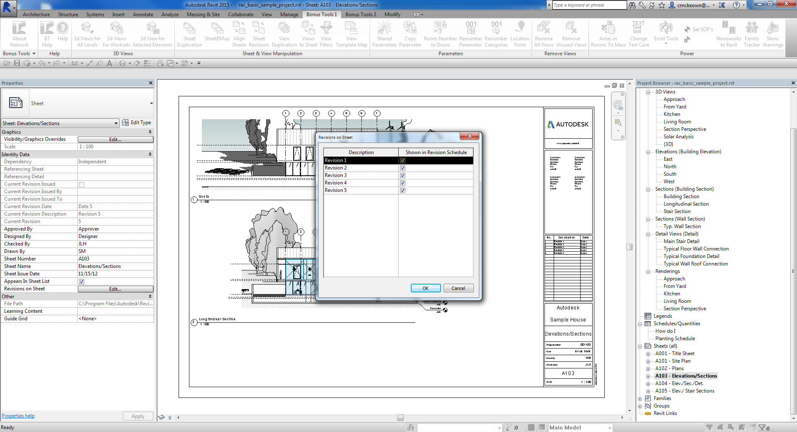Uncheck Shown in Revision Schedule for Revision 3
Viewport: 797px width, 432px height.
point(402,175)
